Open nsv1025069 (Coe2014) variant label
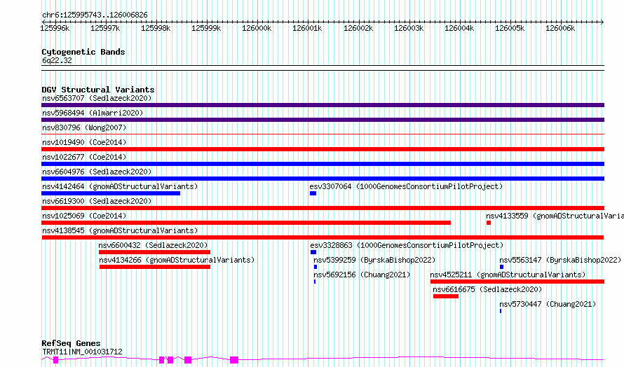 84,216
